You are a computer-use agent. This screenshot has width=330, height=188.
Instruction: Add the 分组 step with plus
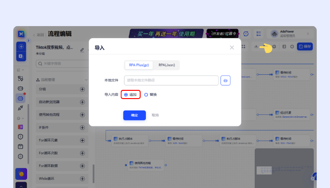pyautogui.click(x=82, y=89)
